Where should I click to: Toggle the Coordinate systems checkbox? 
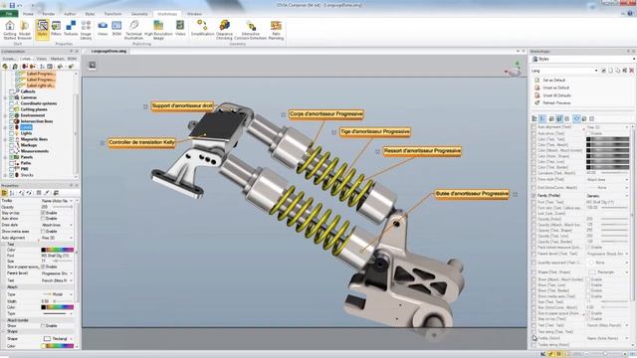12,103
